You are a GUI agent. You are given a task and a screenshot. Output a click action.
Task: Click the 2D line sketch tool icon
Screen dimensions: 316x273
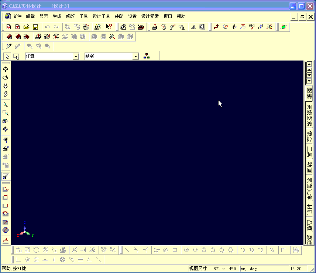click(x=127, y=250)
